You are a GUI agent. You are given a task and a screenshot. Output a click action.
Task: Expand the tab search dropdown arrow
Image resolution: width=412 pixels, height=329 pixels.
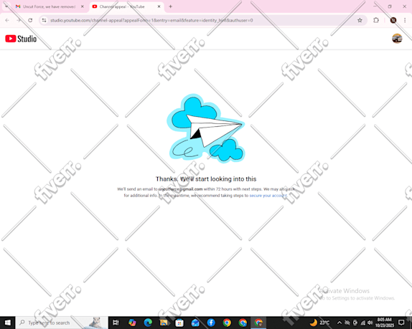[x=6, y=6]
